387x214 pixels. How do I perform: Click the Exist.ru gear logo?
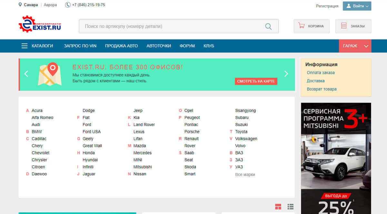point(40,24)
